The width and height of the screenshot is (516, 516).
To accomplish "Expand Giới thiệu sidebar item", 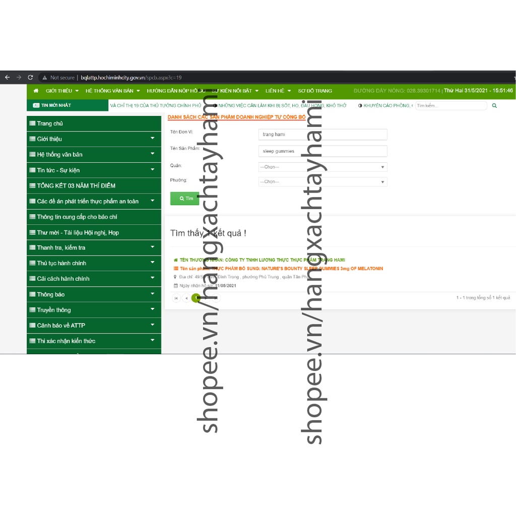I will coord(94,139).
